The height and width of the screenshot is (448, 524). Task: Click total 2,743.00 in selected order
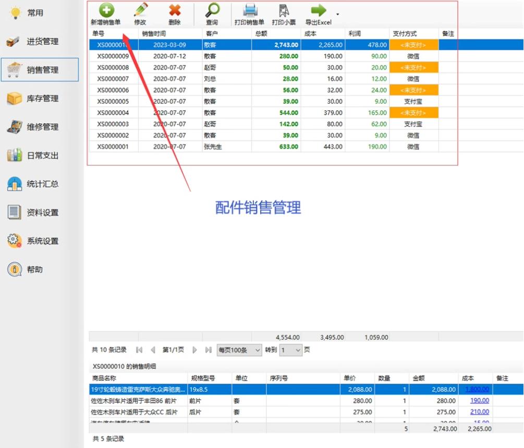(276, 45)
